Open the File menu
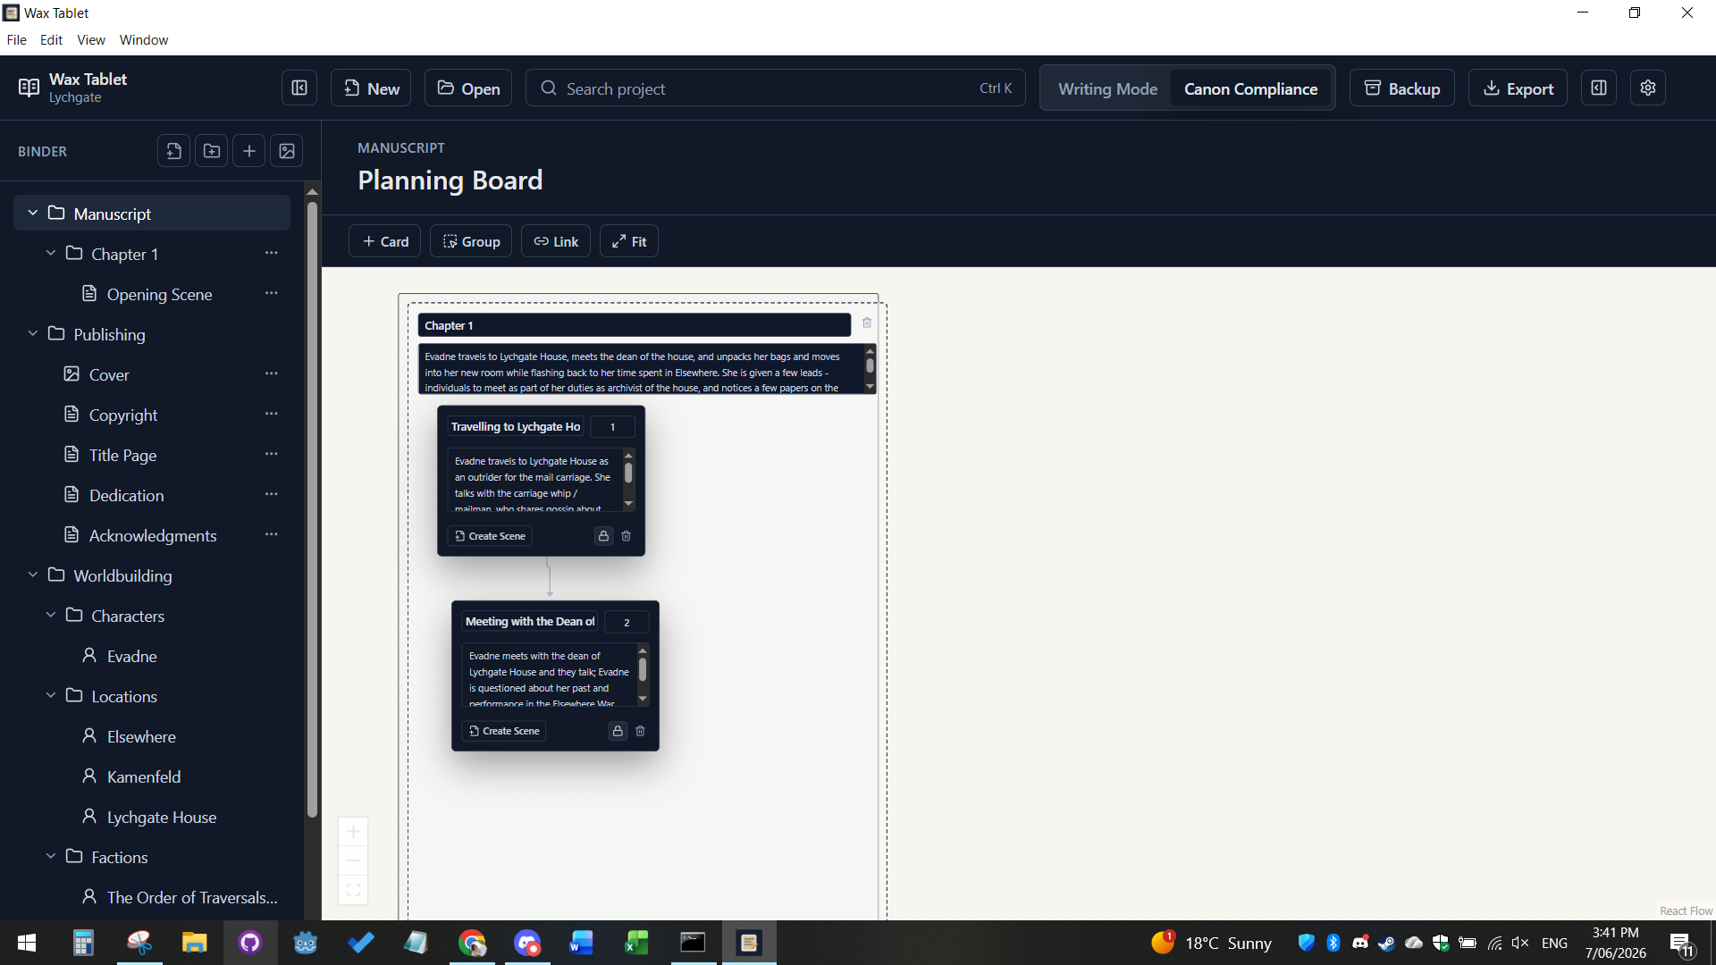This screenshot has width=1716, height=965. coord(16,40)
